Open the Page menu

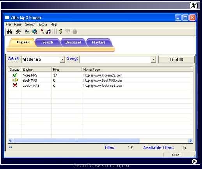click(x=18, y=24)
